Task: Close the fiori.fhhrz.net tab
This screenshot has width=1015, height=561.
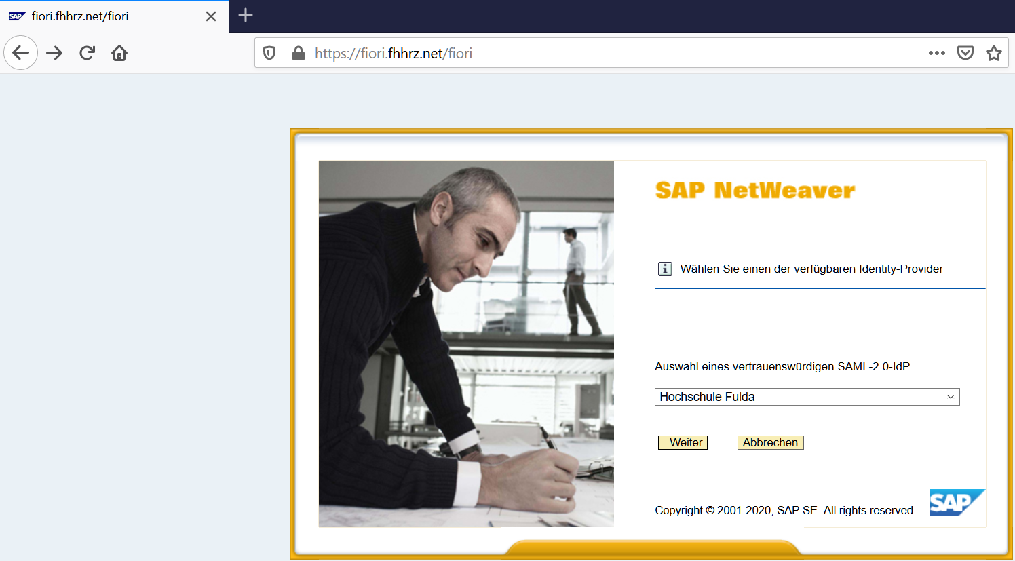Action: [x=211, y=16]
